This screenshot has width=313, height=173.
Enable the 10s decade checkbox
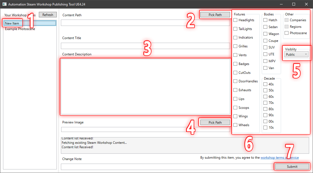tap(265, 128)
